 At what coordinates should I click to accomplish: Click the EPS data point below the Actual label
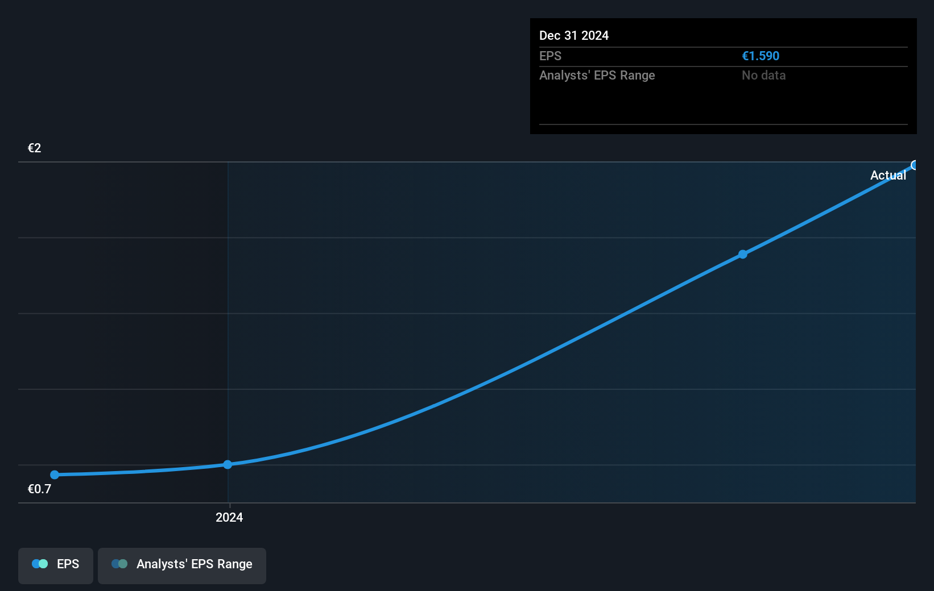743,254
